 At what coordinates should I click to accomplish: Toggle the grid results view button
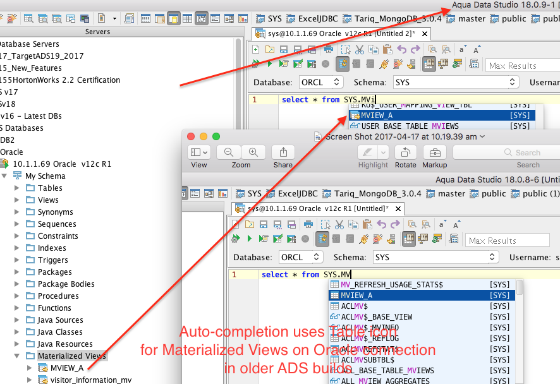tap(429, 64)
